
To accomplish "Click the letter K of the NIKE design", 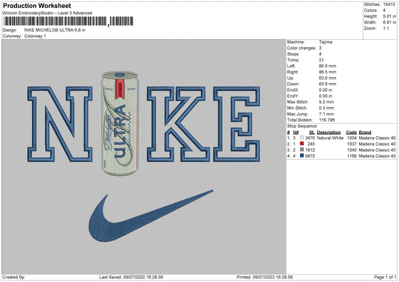I will pos(178,124).
